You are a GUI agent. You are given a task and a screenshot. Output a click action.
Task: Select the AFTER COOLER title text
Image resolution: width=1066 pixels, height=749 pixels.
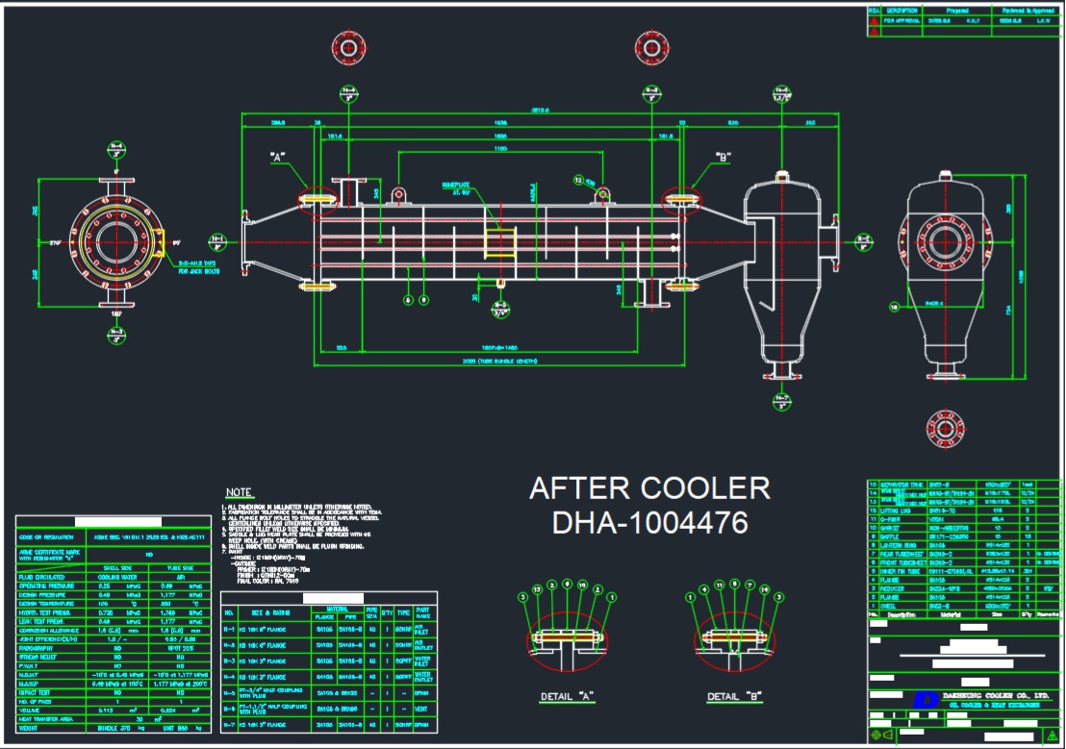pyautogui.click(x=650, y=488)
